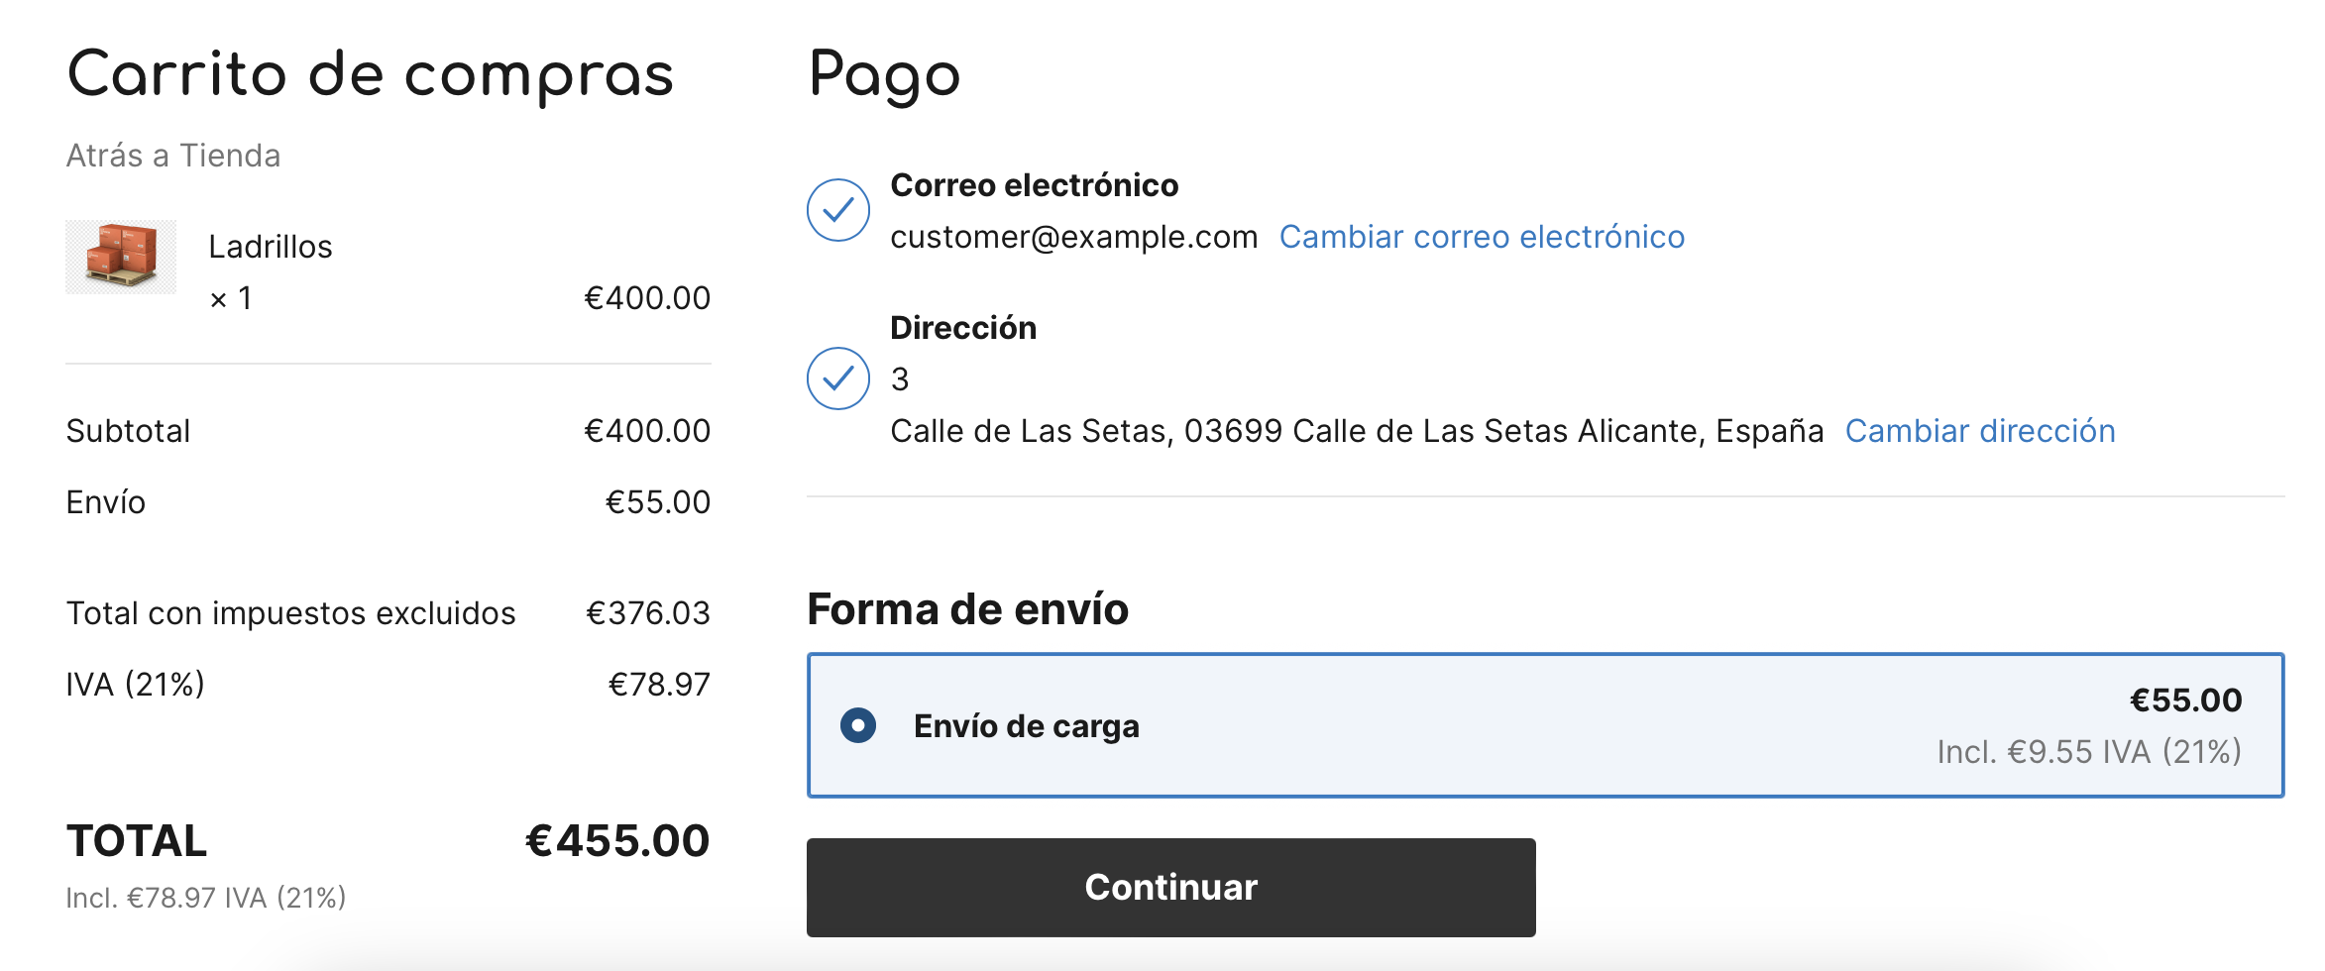Click the email step checkmark icon
Image resolution: width=2325 pixels, height=971 pixels.
pyautogui.click(x=837, y=210)
